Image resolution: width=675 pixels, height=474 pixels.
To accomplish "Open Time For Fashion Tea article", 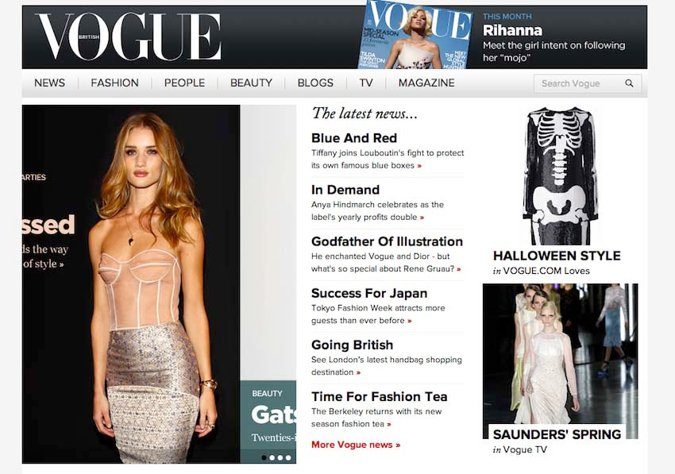I will [380, 396].
